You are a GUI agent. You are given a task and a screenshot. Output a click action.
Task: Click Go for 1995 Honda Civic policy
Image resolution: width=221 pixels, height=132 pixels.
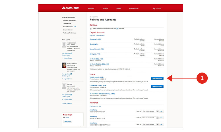(161, 111)
